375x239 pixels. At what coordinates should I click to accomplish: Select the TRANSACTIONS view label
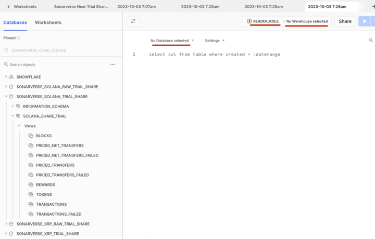[x=51, y=204]
